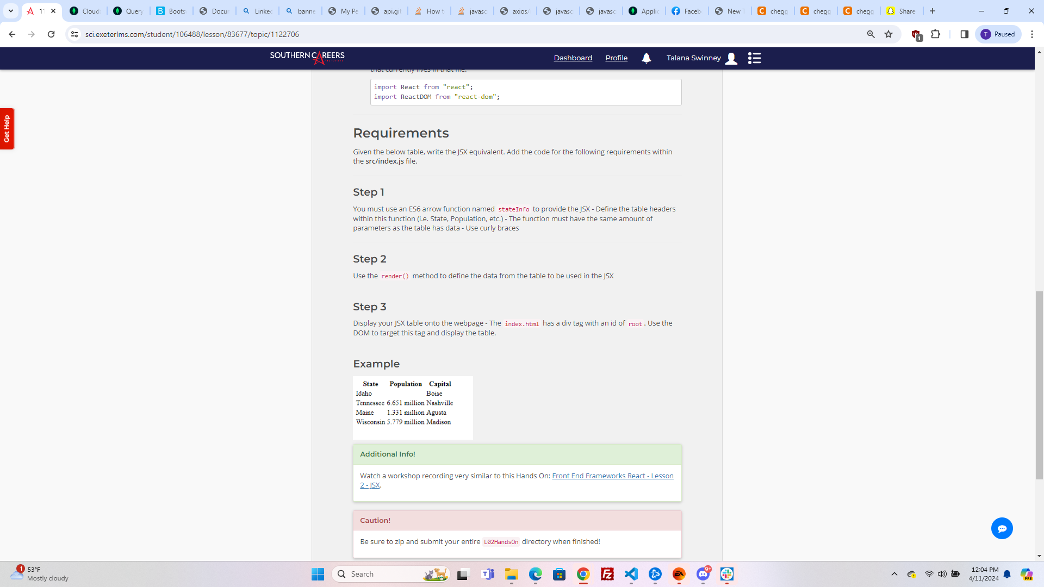Open the notifications bell icon
Image resolution: width=1044 pixels, height=587 pixels.
pos(645,58)
